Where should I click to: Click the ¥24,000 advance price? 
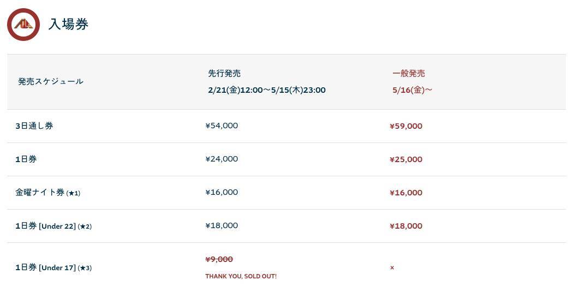[222, 159]
